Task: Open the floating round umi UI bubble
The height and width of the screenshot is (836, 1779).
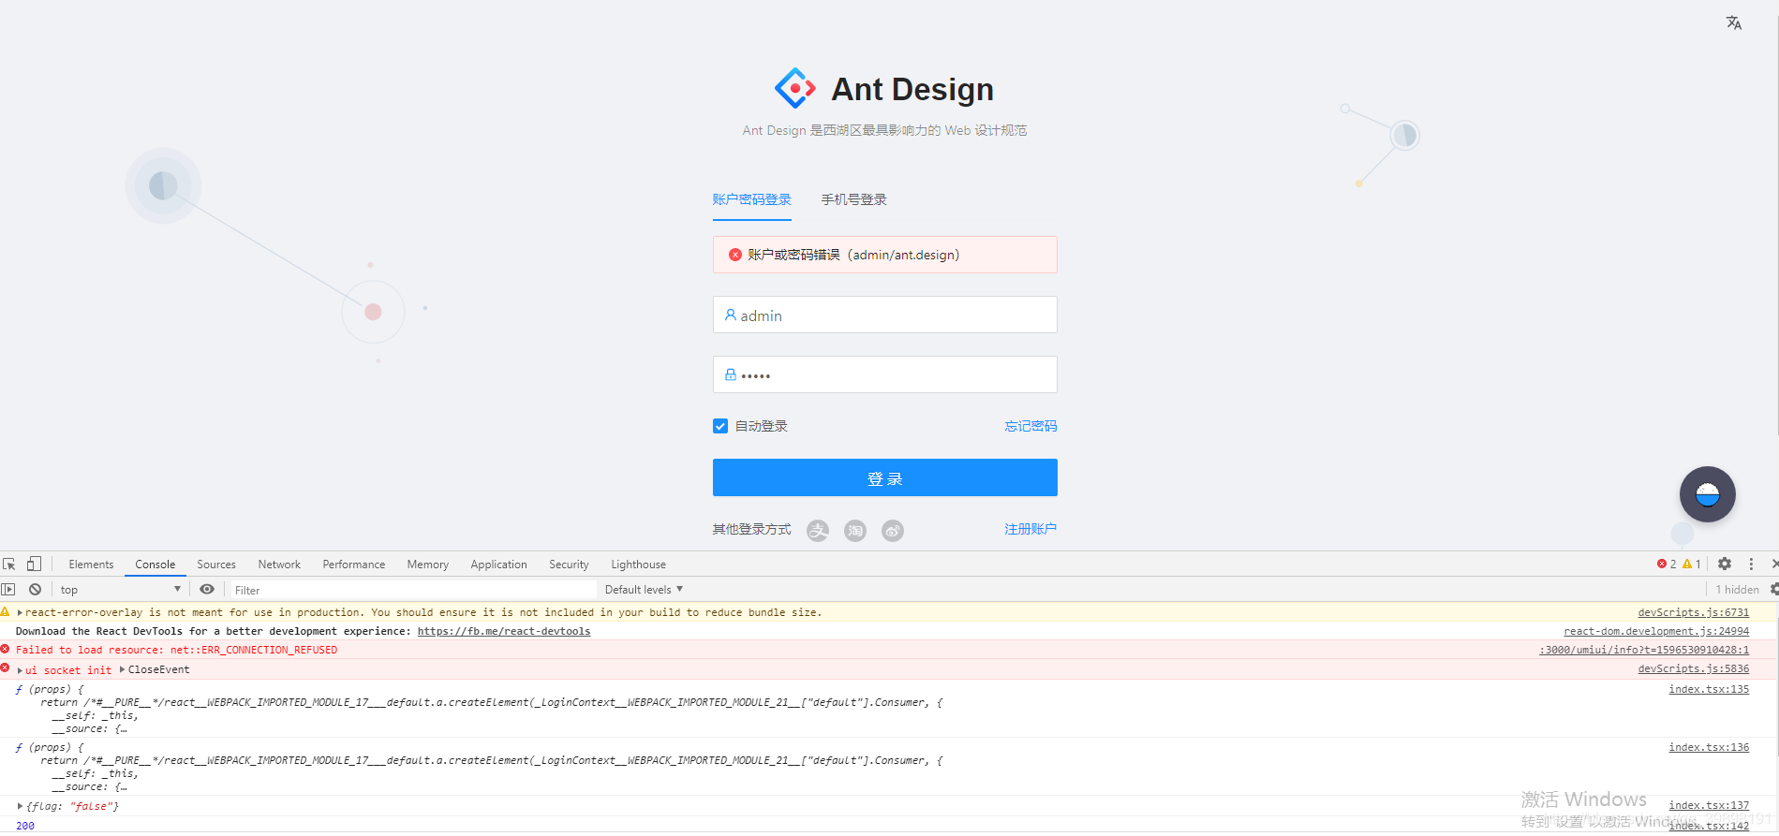Action: (x=1707, y=494)
